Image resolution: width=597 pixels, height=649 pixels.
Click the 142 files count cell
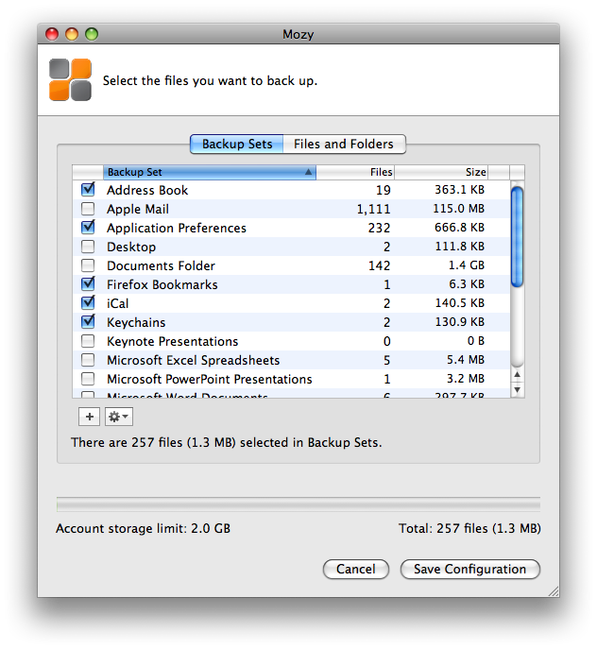pyautogui.click(x=379, y=265)
